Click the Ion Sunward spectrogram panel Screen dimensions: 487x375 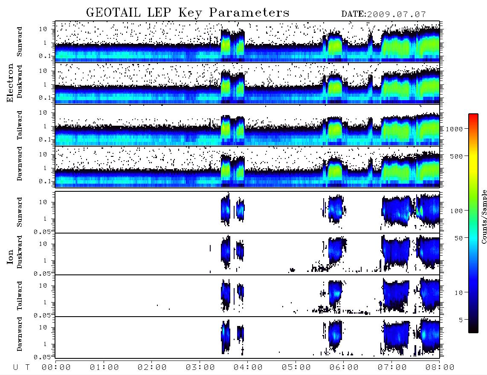[x=247, y=212]
